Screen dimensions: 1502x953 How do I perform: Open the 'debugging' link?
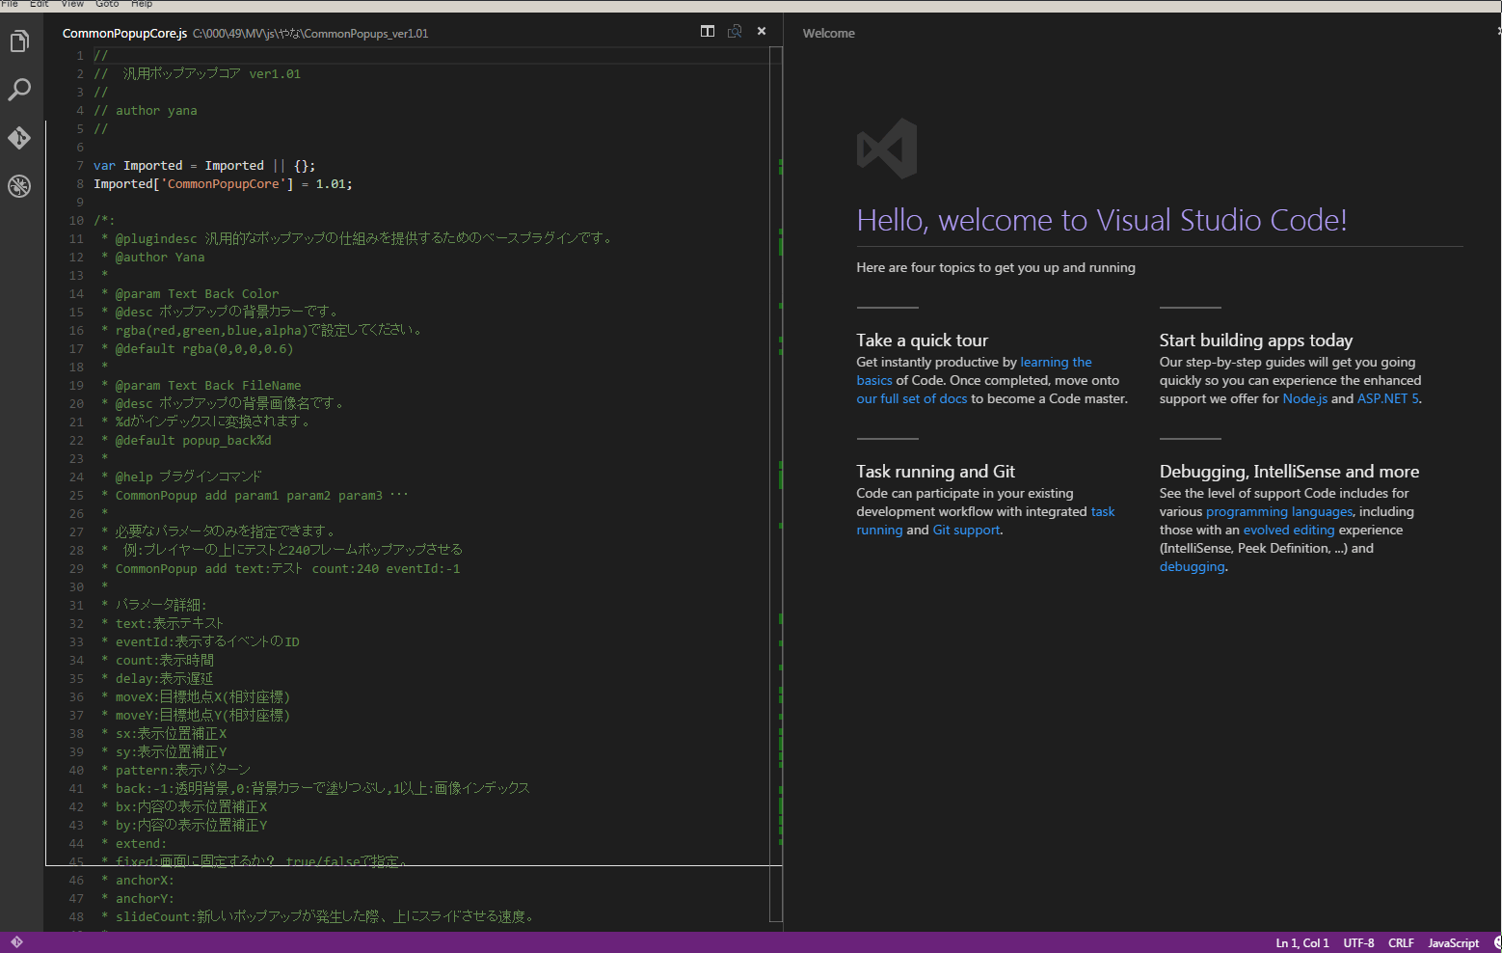click(x=1192, y=567)
